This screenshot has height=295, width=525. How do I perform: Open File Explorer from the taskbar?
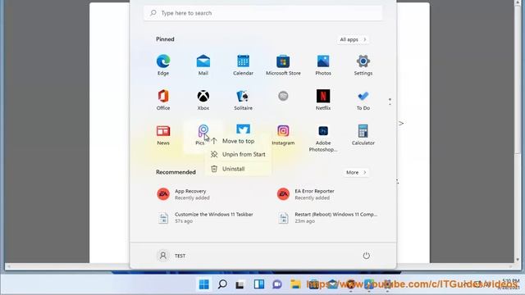(295, 284)
